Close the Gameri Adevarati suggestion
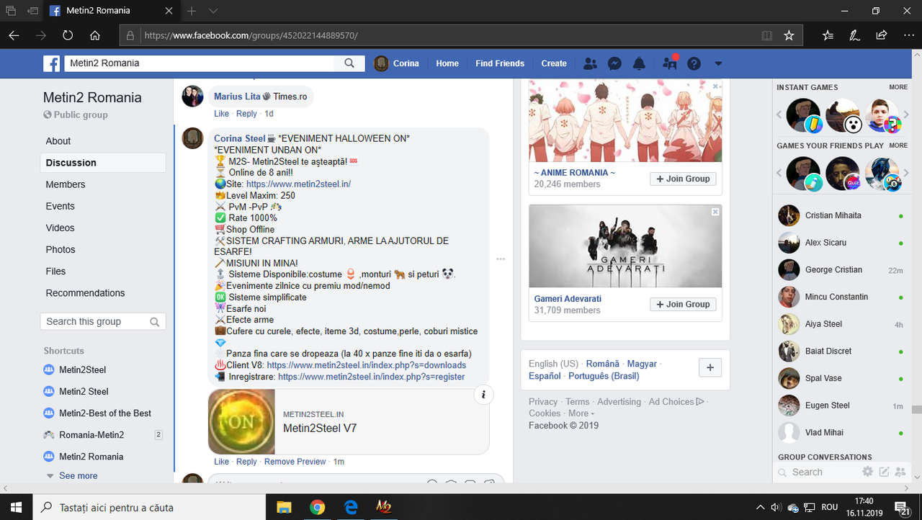Screen dimensions: 922x520 [x=715, y=212]
